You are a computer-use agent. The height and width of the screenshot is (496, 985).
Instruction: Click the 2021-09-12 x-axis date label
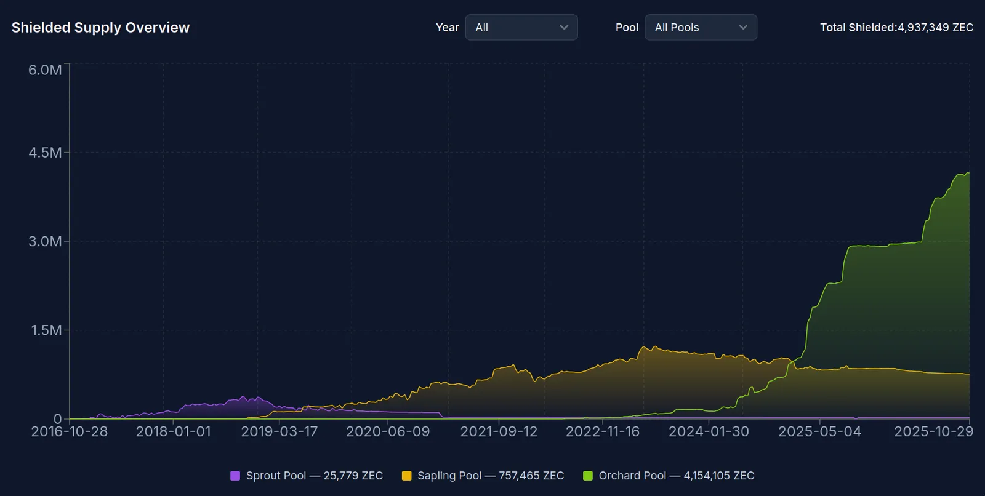point(499,431)
